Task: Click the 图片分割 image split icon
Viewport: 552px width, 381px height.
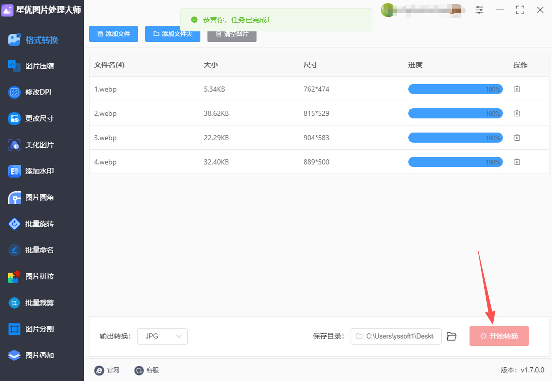Action: [x=15, y=329]
